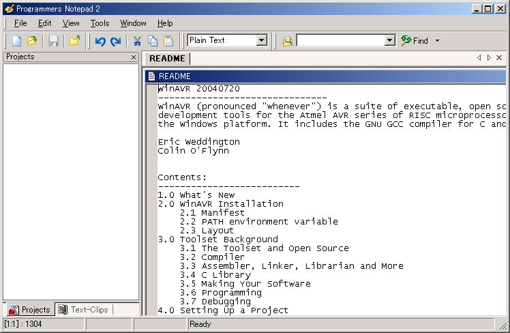This screenshot has height=333, width=510.
Task: Click "4.0 Setting Up a Project" line
Action: (x=223, y=310)
